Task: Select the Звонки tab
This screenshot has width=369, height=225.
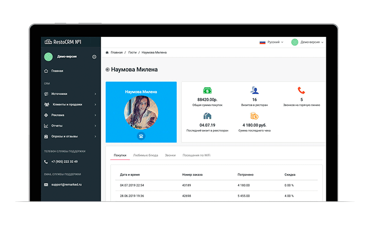Action: pos(170,156)
